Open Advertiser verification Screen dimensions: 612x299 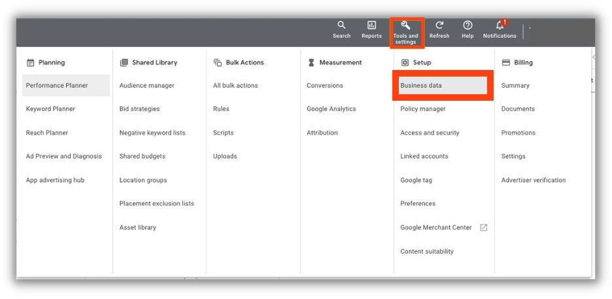[533, 180]
